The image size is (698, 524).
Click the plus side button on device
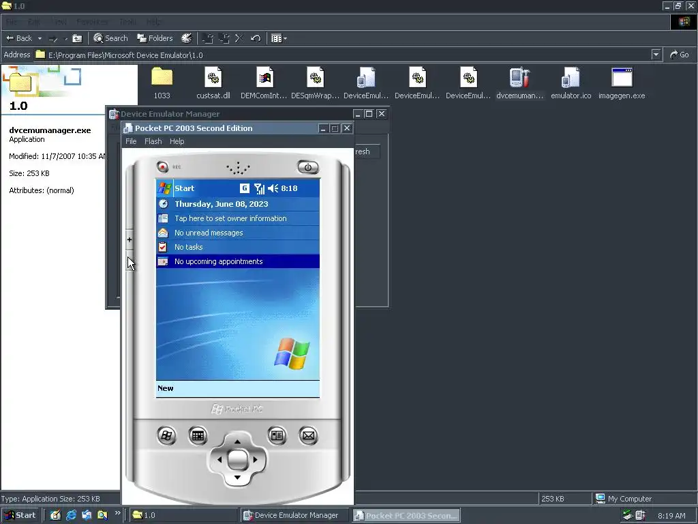point(130,239)
